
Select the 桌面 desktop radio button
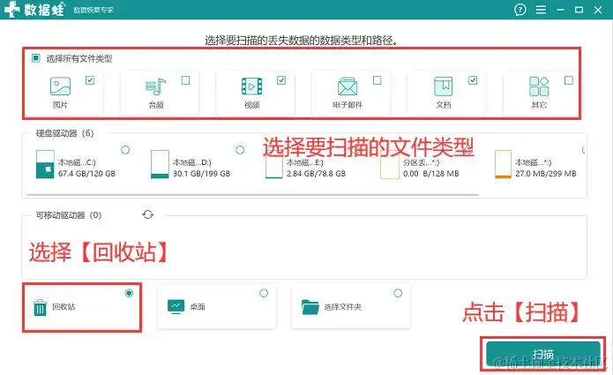(264, 293)
